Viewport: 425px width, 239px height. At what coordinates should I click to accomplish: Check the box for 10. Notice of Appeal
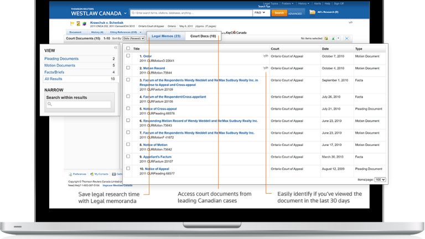pyautogui.click(x=128, y=168)
